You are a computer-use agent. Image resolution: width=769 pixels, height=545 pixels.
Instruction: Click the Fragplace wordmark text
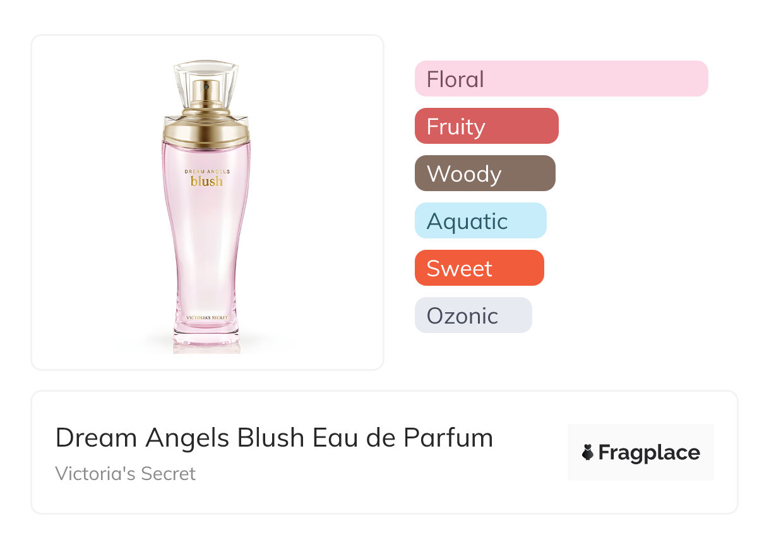(x=649, y=453)
